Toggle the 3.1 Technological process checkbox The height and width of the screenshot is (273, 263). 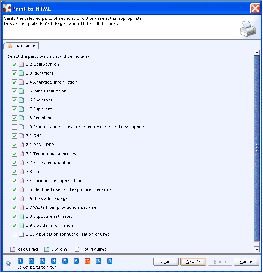(x=14, y=154)
